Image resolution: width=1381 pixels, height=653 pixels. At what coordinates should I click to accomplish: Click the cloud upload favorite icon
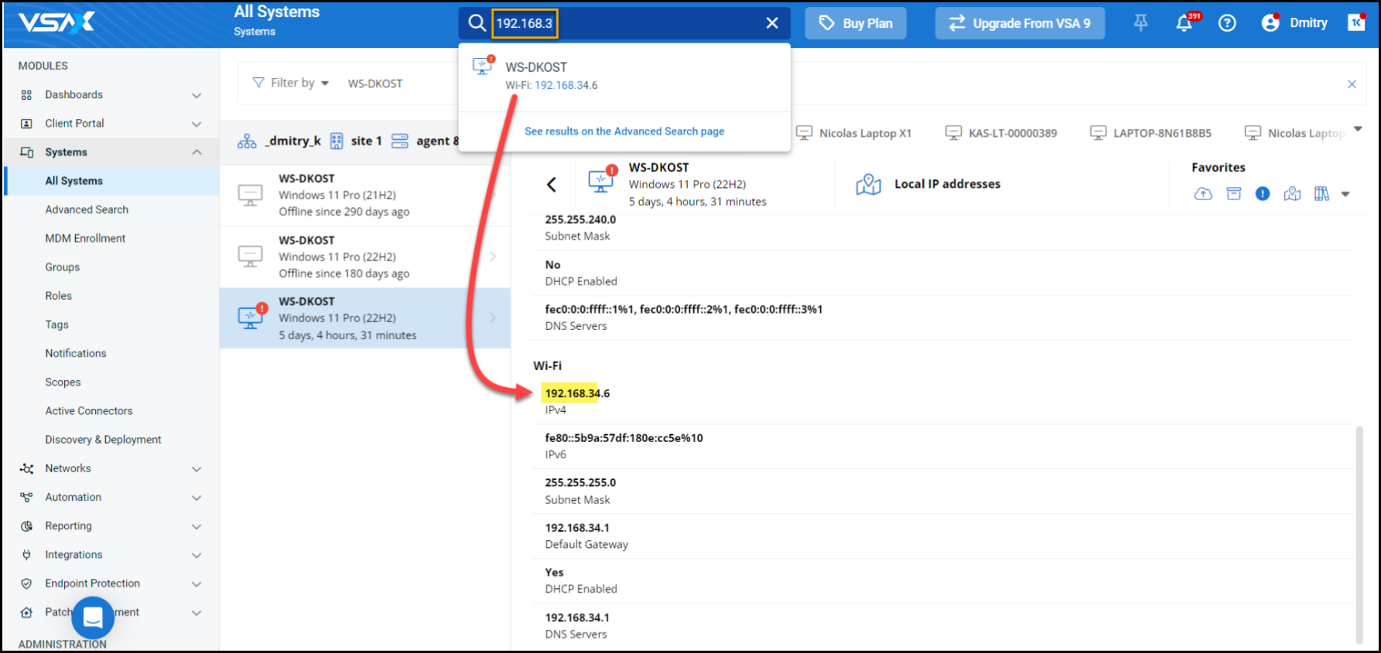point(1203,194)
